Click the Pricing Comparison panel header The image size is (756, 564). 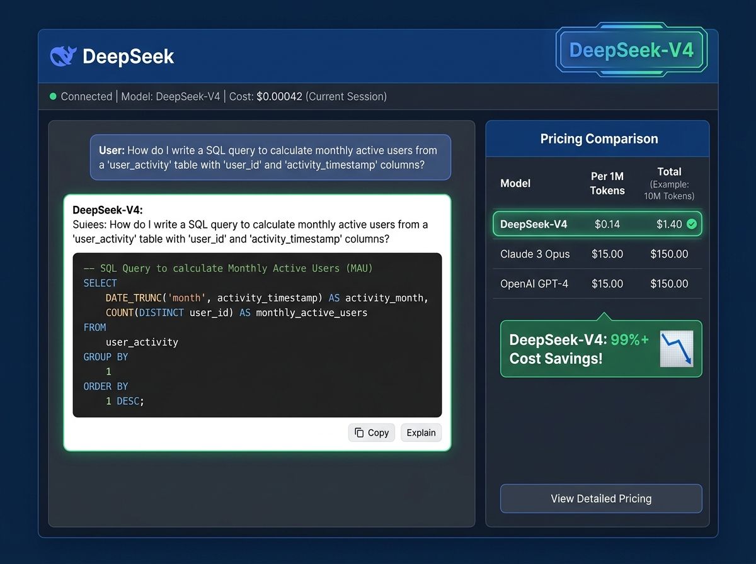pyautogui.click(x=597, y=139)
